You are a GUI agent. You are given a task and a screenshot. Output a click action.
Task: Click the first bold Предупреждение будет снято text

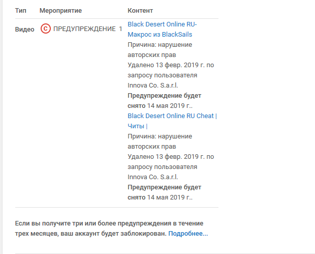(x=164, y=96)
